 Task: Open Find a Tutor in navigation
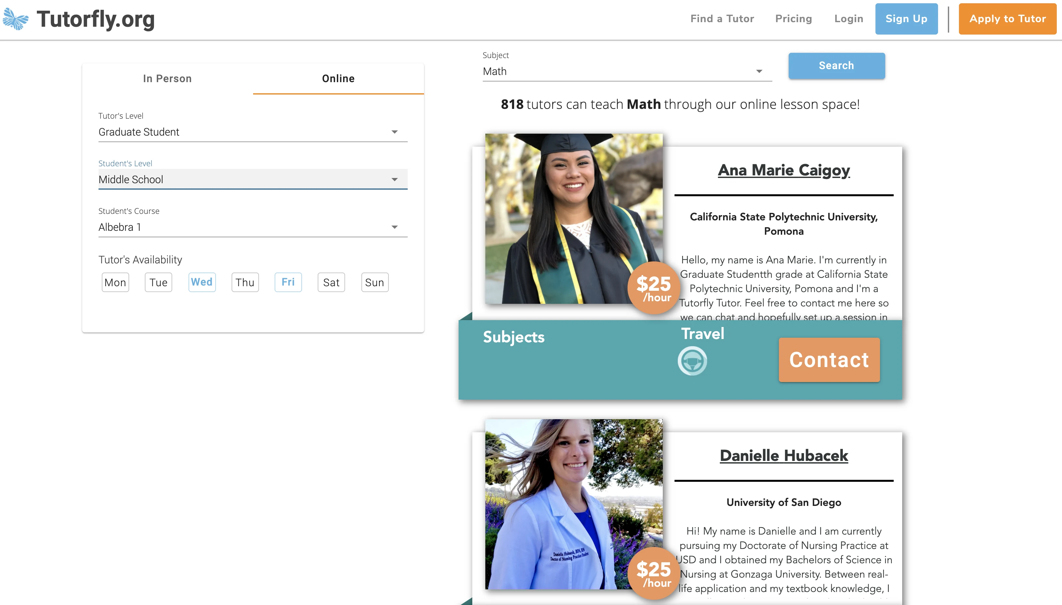[722, 19]
